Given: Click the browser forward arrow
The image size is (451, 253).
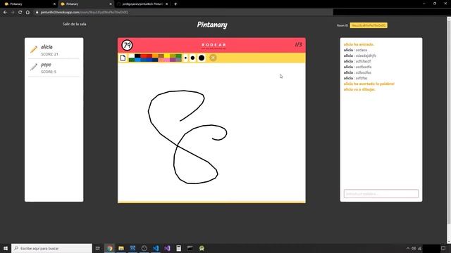Looking at the screenshot, I should pyautogui.click(x=13, y=13).
